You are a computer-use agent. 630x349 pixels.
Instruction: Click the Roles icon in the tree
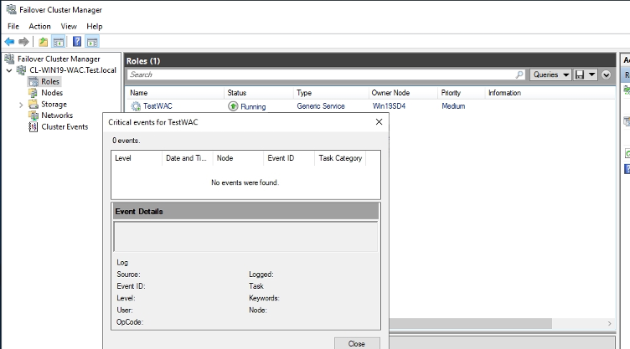tap(34, 81)
